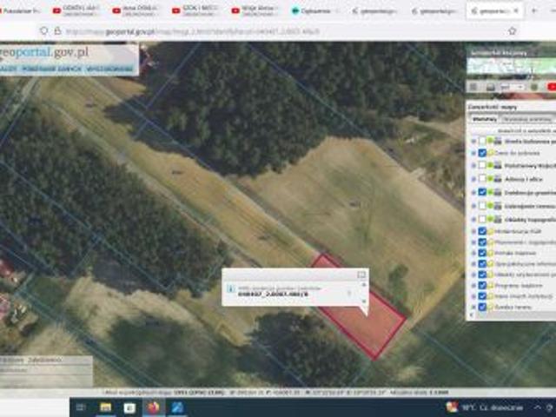Close the active geoportal browser tab
The width and height of the screenshot is (556, 417).
coord(516,11)
